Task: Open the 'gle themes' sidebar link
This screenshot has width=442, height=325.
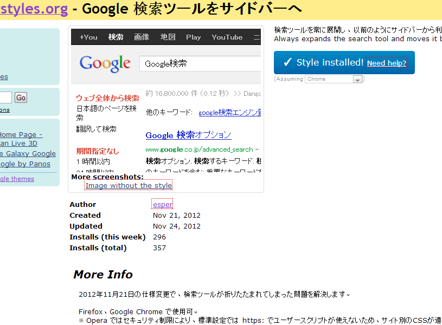Action: 17,179
